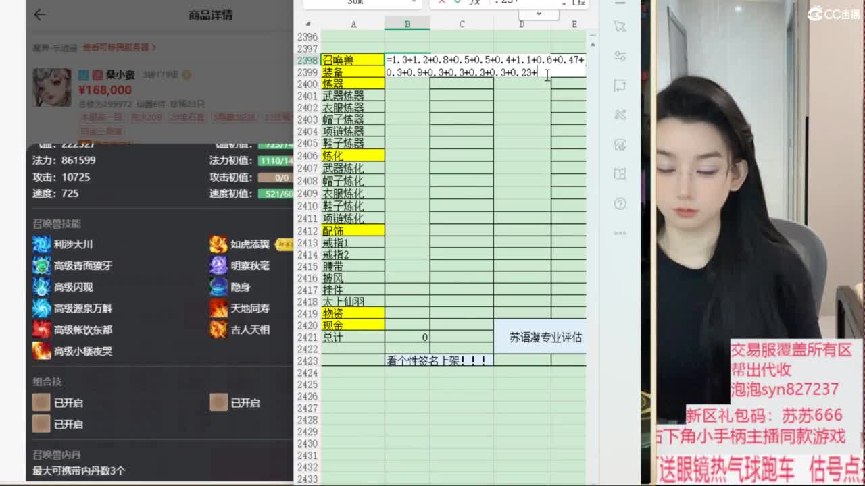Select the 武器炼化 cell
865x486 pixels.
(353, 168)
